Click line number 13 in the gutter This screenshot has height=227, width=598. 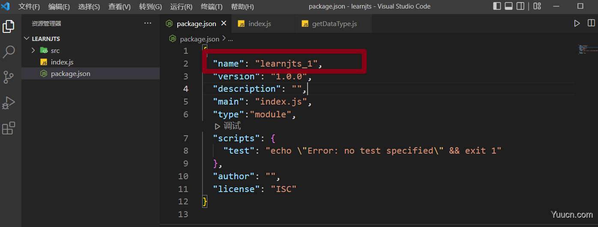[x=183, y=214]
